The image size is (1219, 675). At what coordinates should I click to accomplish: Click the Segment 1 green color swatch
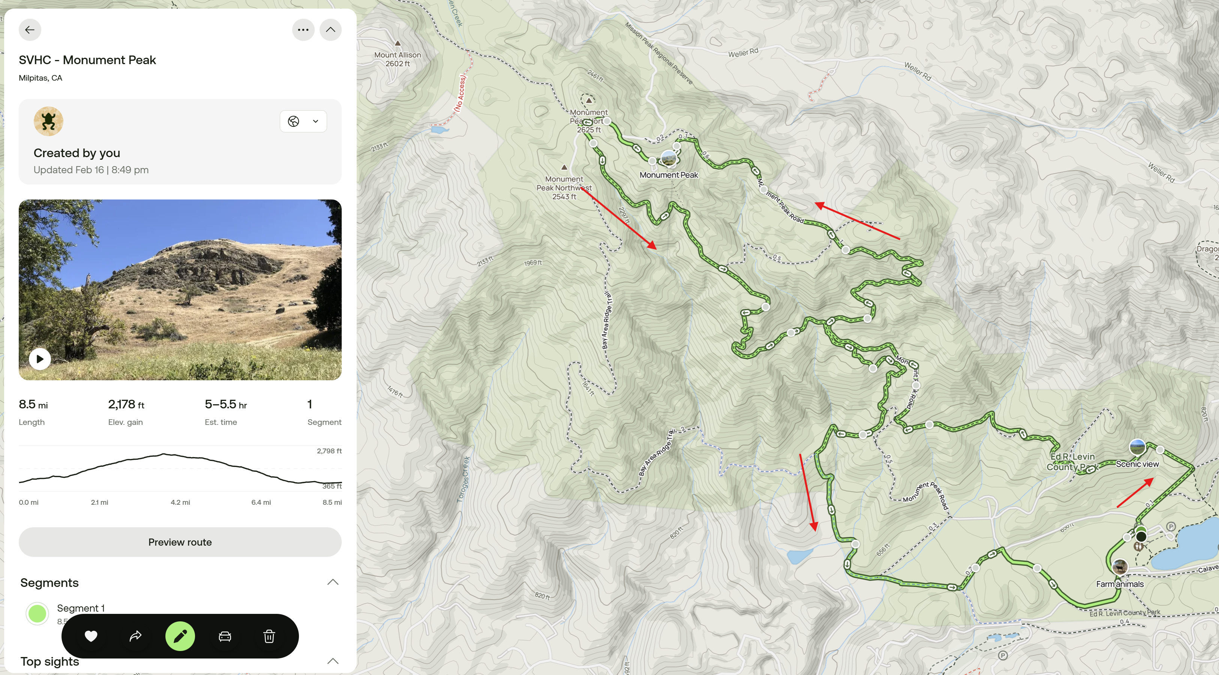click(x=38, y=613)
